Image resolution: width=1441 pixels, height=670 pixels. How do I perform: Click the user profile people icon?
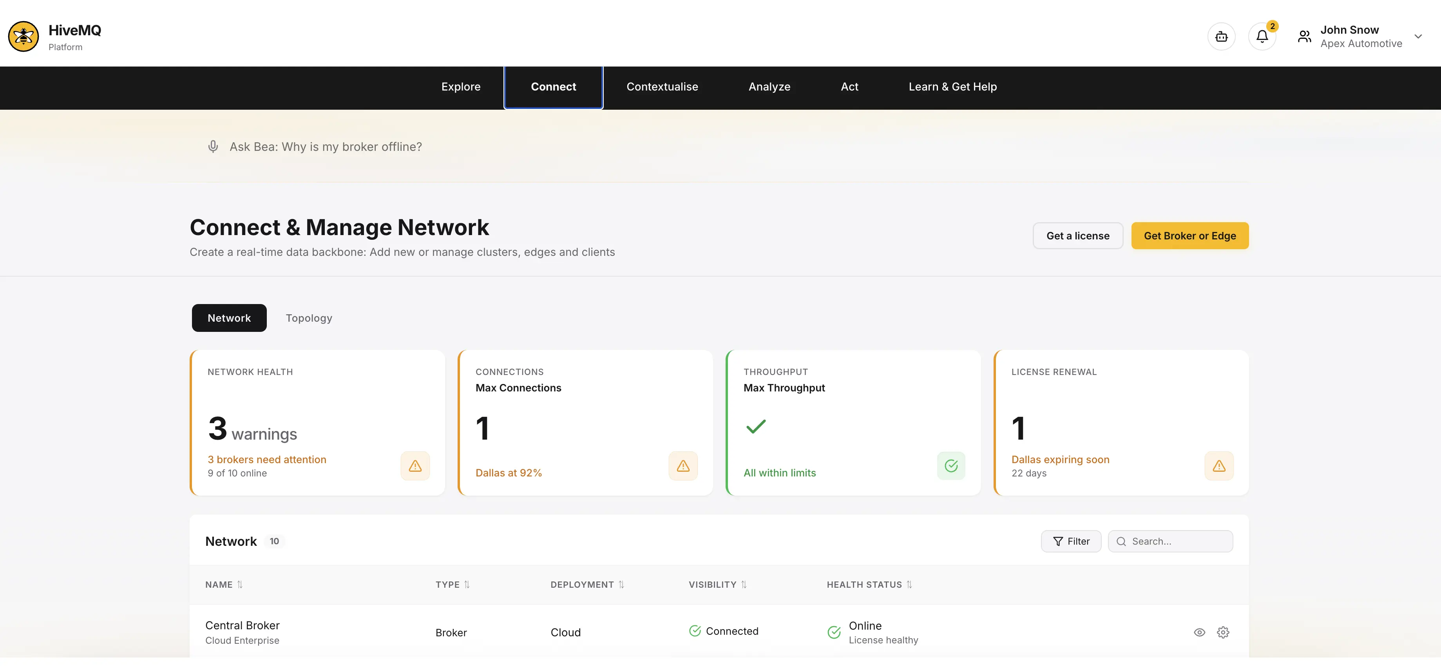pyautogui.click(x=1305, y=36)
